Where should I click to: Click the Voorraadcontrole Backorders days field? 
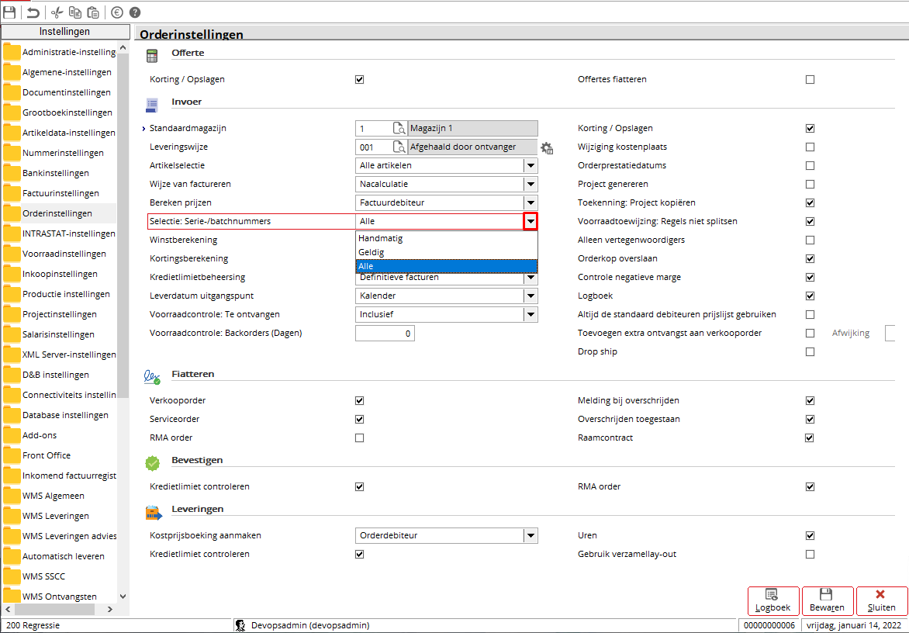pyautogui.click(x=385, y=334)
